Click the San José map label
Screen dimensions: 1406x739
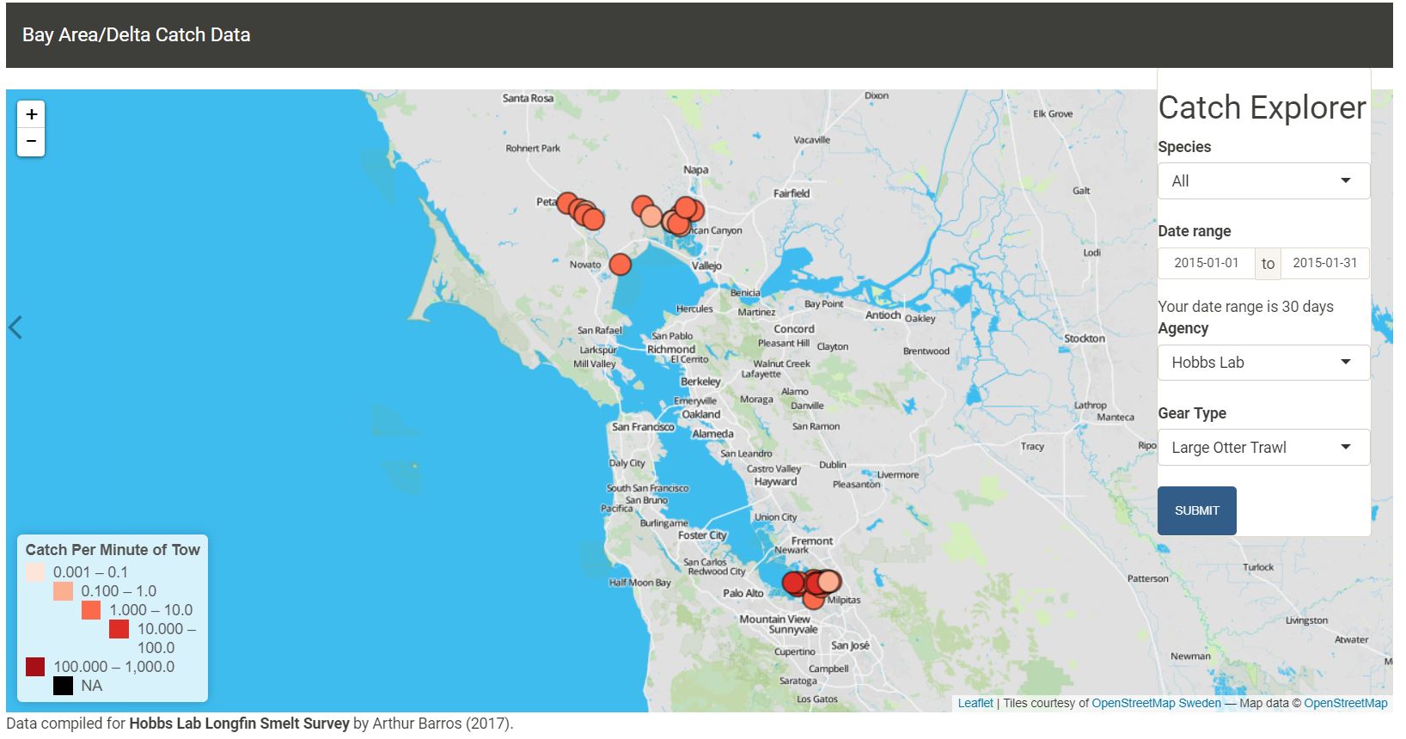coord(851,645)
